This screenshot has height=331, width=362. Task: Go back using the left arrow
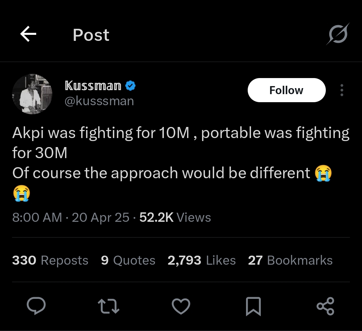point(28,35)
